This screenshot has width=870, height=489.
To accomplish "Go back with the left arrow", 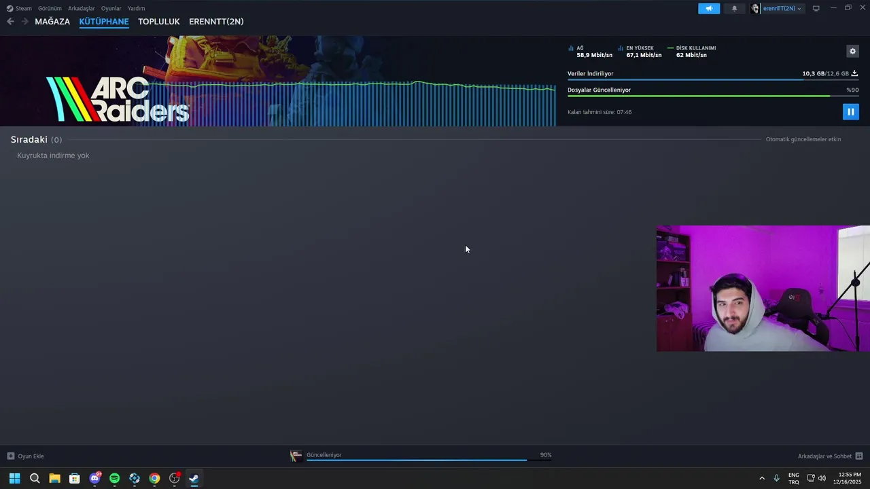I will (x=10, y=22).
